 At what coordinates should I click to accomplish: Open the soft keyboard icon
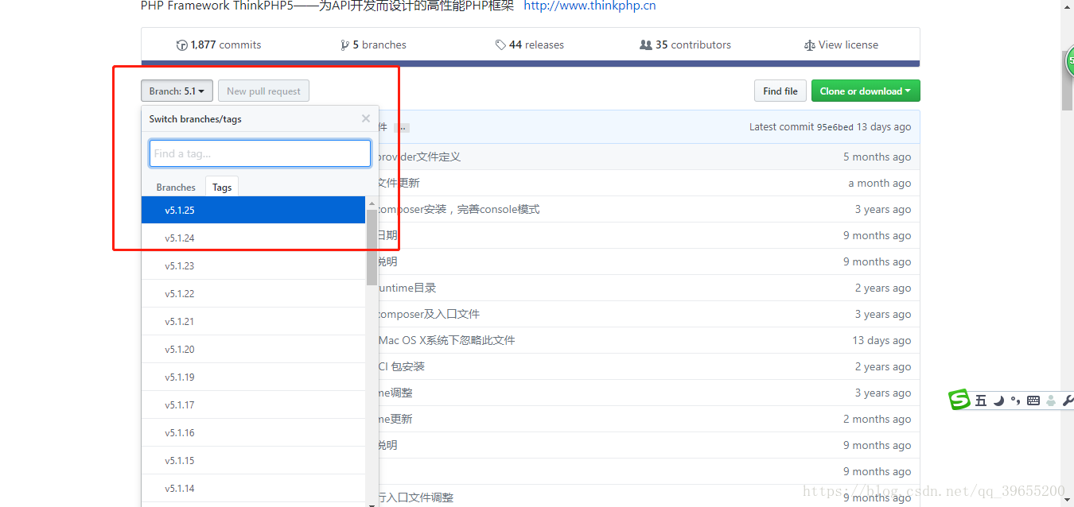[1033, 401]
